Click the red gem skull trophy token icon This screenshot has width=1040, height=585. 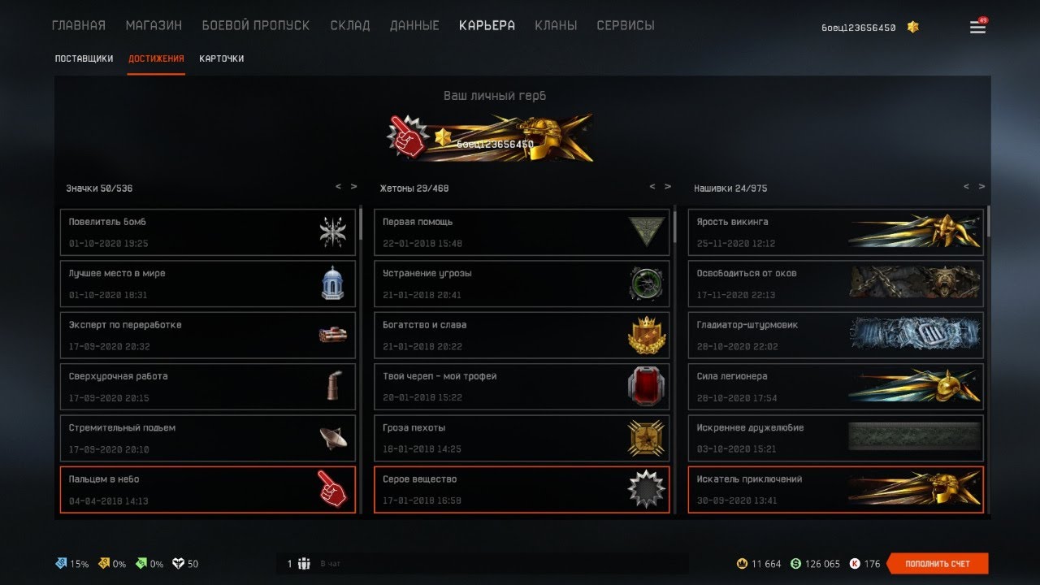tap(646, 386)
